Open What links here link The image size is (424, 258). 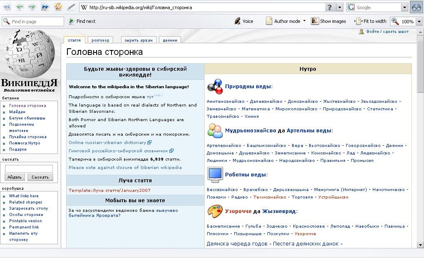coord(24,196)
